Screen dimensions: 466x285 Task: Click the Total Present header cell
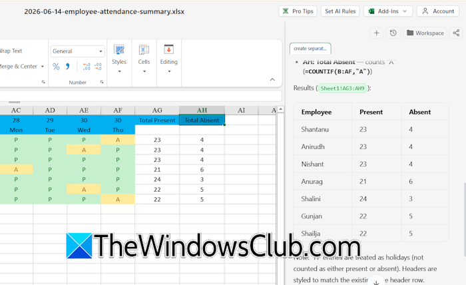point(157,120)
